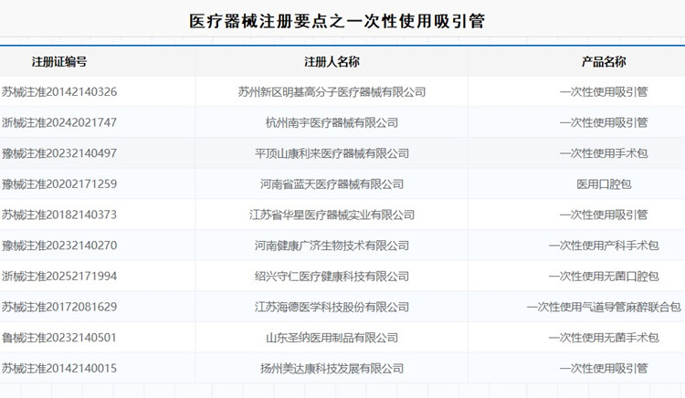This screenshot has width=685, height=398.
Task: Click registrant 江苏省华星医疗器械实业有限公司
Action: pos(332,215)
